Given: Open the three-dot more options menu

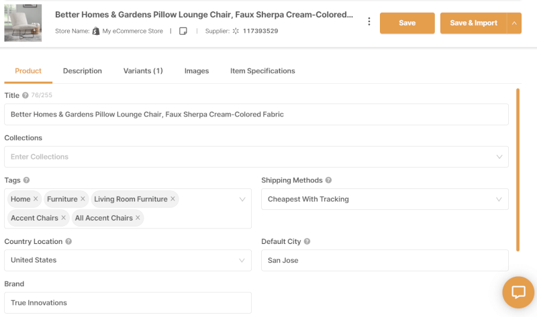Looking at the screenshot, I should 369,21.
